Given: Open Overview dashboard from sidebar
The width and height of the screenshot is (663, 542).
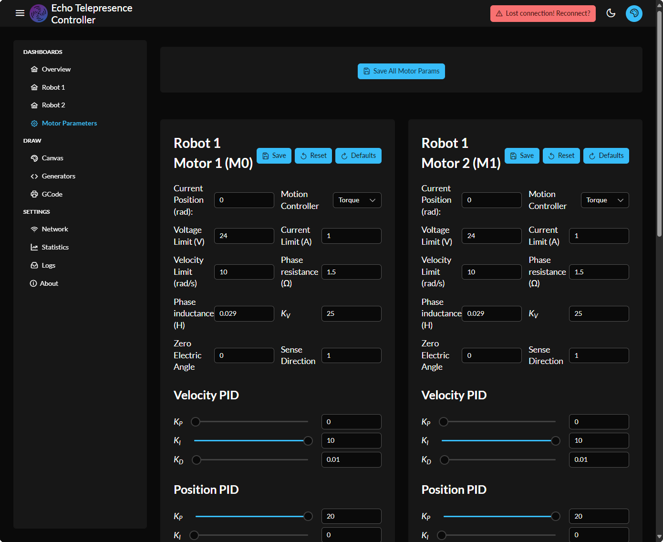Looking at the screenshot, I should click(56, 69).
